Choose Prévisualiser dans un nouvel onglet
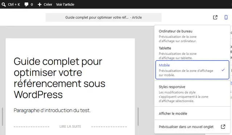 pyautogui.click(x=192, y=127)
